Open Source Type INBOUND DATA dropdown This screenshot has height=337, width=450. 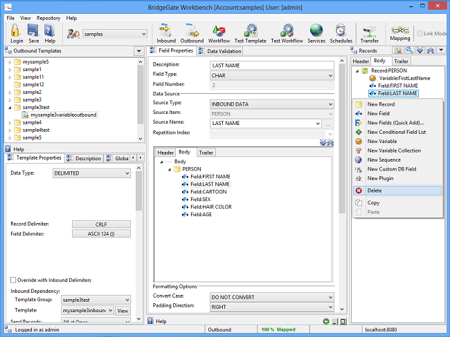(330, 104)
